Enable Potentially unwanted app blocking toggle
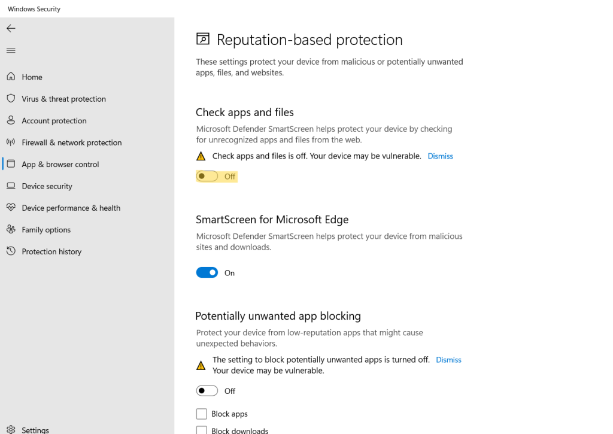613x434 pixels. coord(207,391)
